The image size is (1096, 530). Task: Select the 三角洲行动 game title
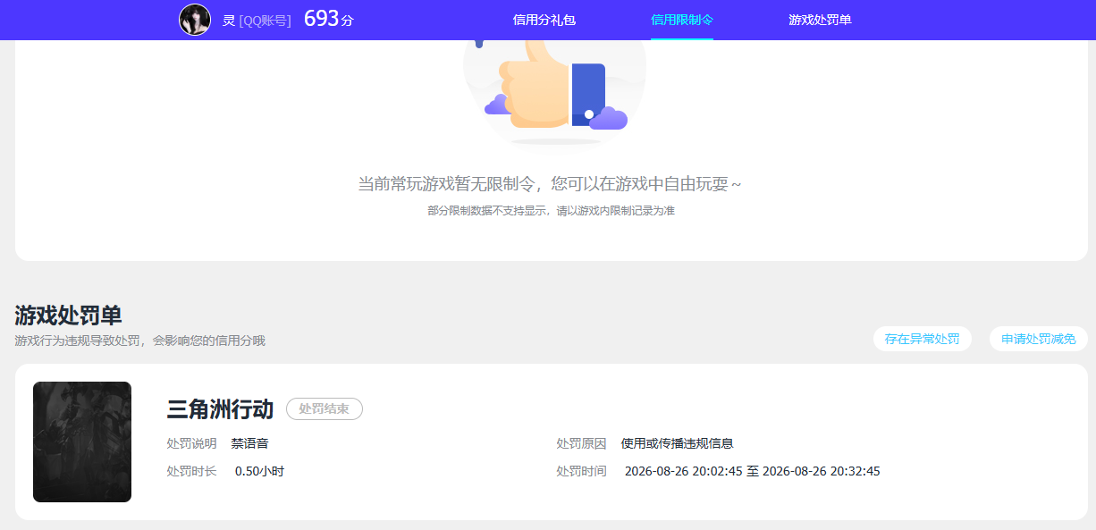coord(220,409)
